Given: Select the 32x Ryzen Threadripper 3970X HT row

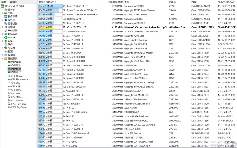Looking at the screenshot, I should 137,10.
